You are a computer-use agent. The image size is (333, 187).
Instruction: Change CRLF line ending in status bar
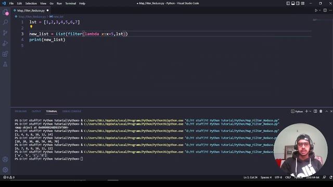click(x=288, y=177)
